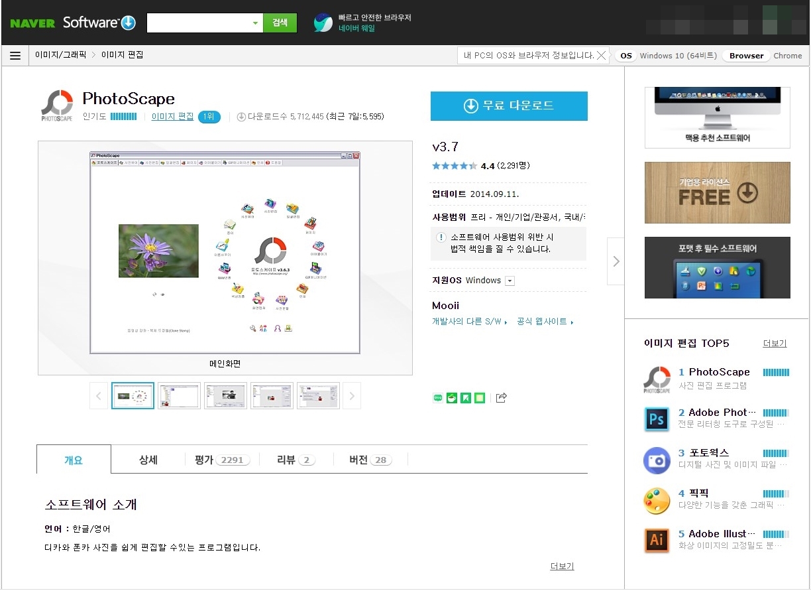811x591 pixels.
Task: Open 공식 웹사이트 link
Action: pos(545,322)
